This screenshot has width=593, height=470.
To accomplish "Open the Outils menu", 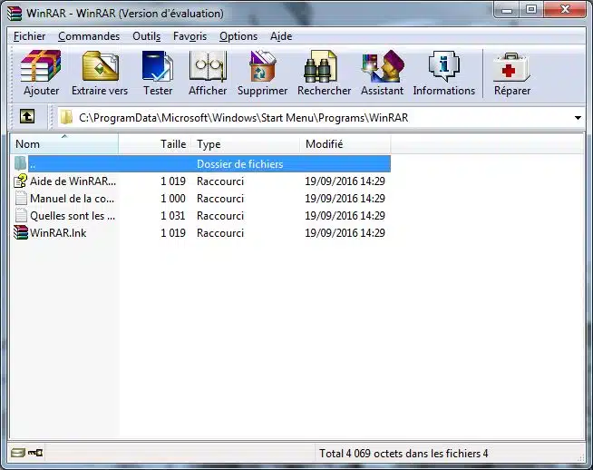I will pyautogui.click(x=146, y=36).
